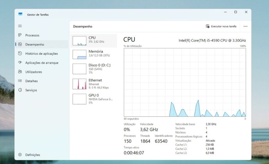This screenshot has width=269, height=164.
Task: Click the large CPU utilization graph
Action: click(x=185, y=83)
